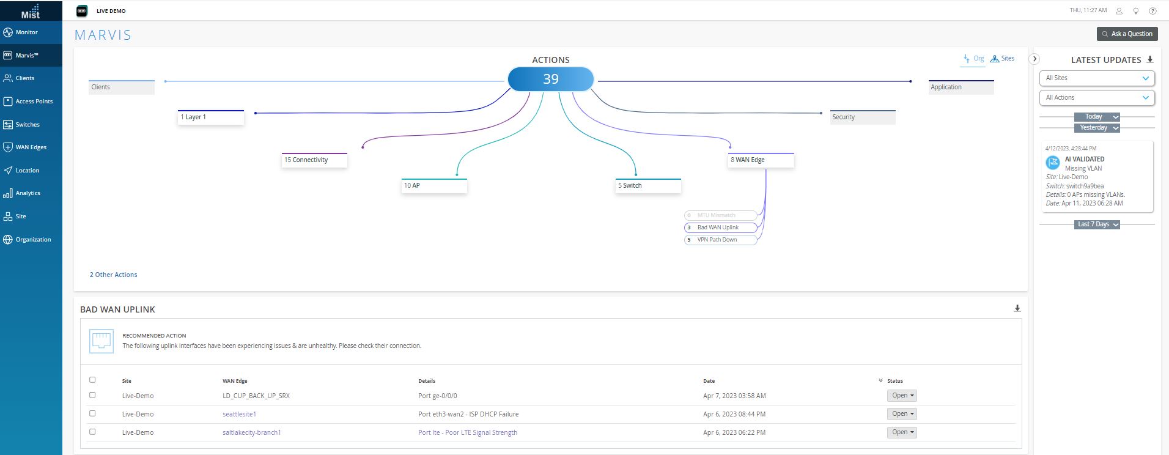The image size is (1169, 455).
Task: Tick the seattlesite1 row checkbox
Action: coord(92,413)
